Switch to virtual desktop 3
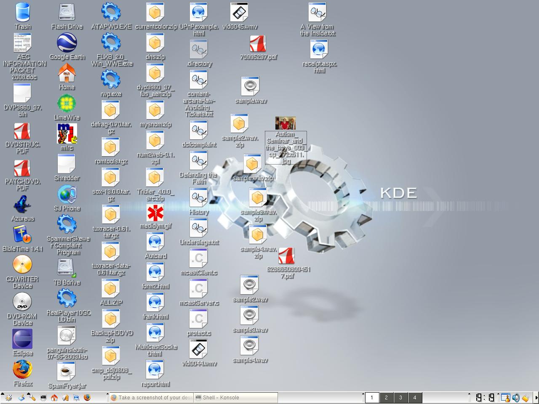The width and height of the screenshot is (539, 404). [400, 397]
